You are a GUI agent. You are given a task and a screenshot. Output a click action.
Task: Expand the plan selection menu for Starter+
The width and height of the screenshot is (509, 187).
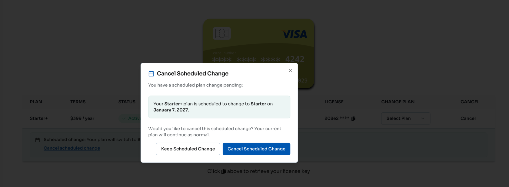click(x=405, y=118)
